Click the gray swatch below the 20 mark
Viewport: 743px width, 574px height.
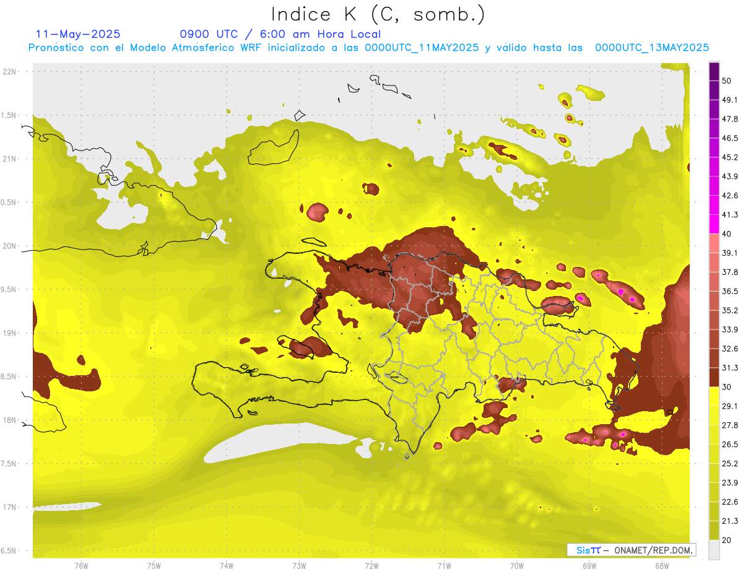click(x=714, y=549)
